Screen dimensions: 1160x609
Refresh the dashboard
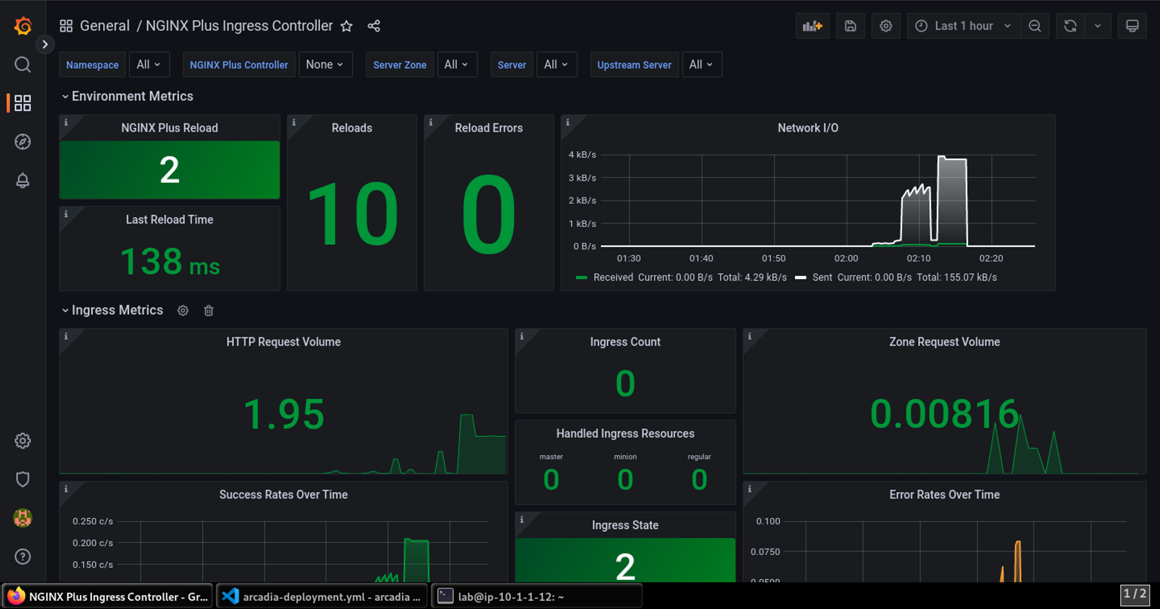point(1071,26)
